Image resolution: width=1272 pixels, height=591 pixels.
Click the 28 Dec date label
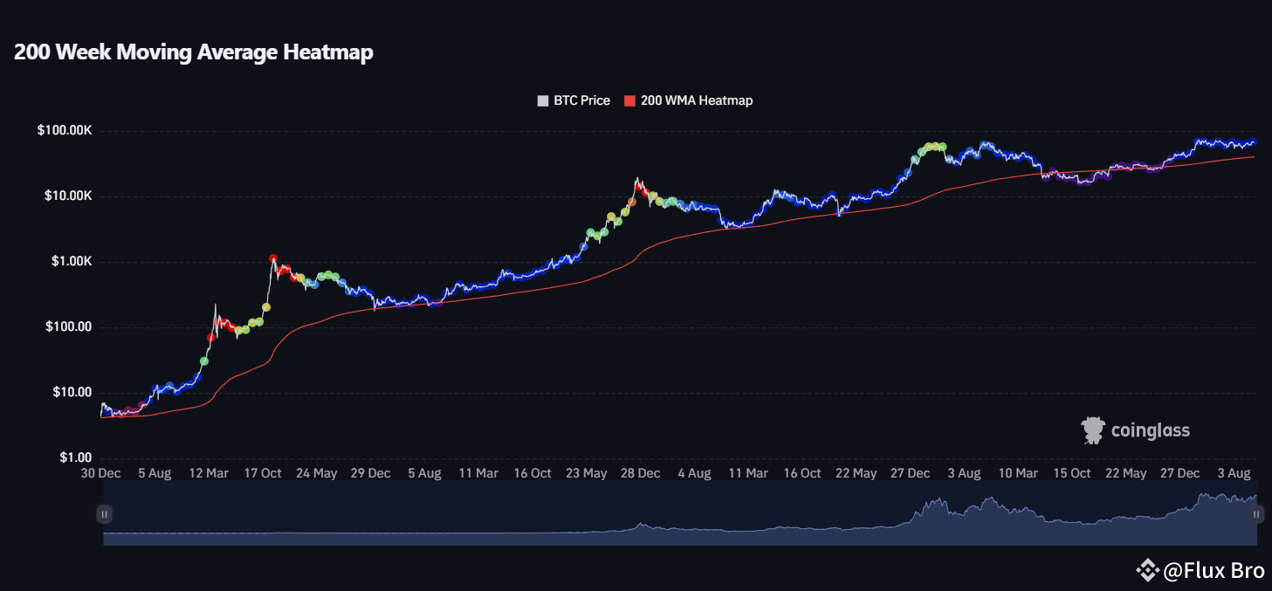click(640, 472)
